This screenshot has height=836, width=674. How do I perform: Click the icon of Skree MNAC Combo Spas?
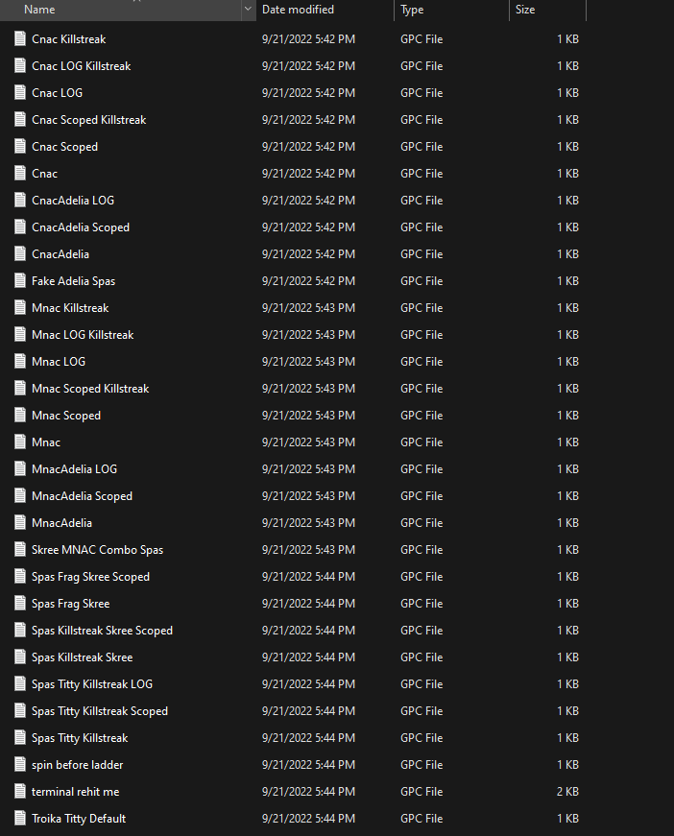pos(20,550)
